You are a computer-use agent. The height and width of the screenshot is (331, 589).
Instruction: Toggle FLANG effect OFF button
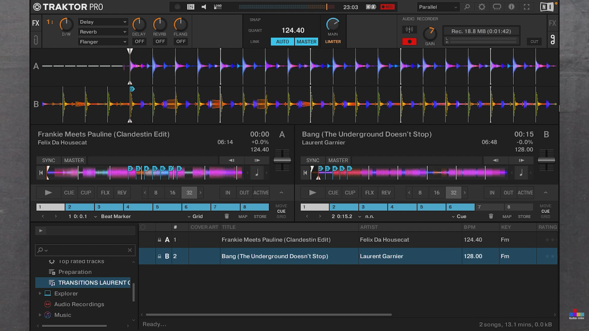[181, 41]
